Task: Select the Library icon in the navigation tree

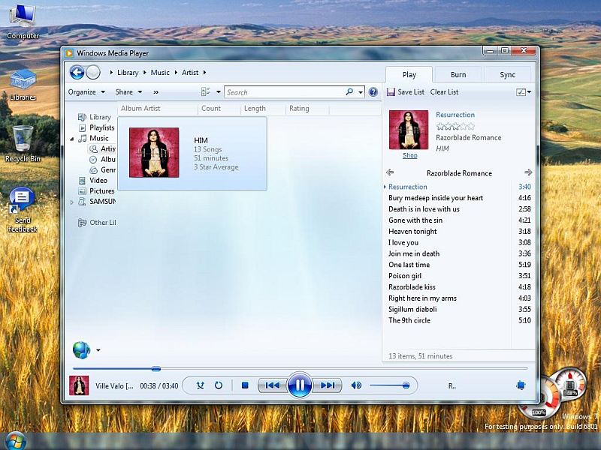Action: coord(82,117)
